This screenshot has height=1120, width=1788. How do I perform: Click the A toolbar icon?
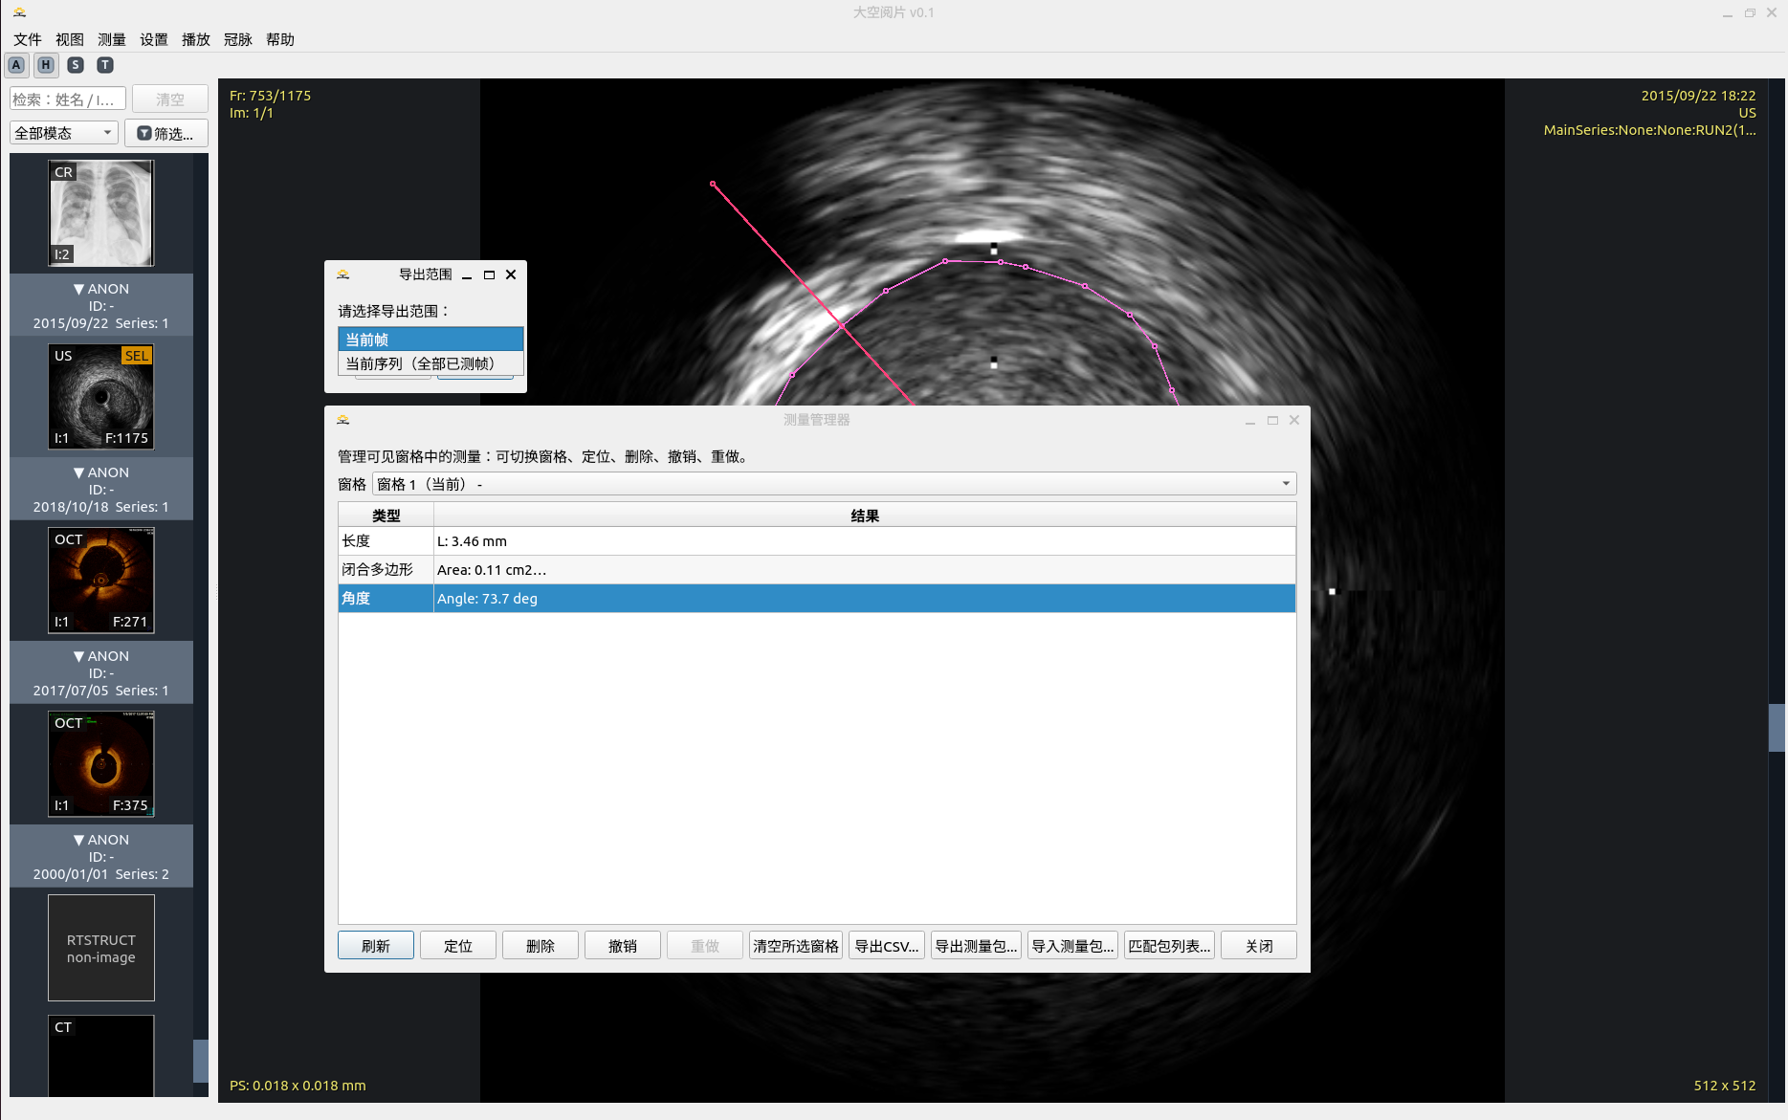[x=16, y=65]
